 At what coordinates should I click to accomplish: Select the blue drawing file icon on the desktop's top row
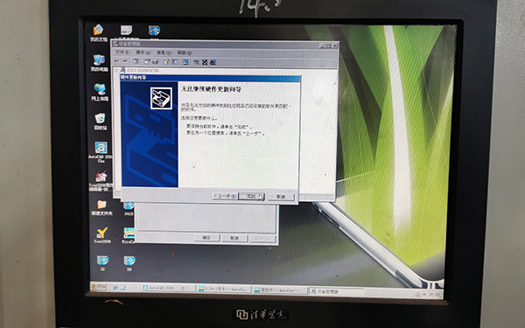pyautogui.click(x=154, y=31)
